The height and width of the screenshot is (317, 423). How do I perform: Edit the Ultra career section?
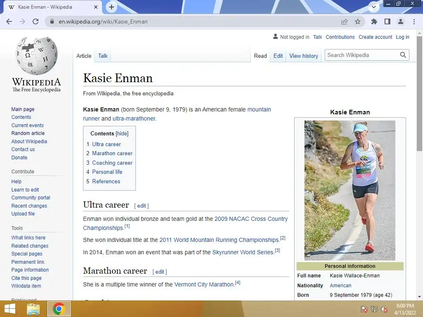[141, 206]
